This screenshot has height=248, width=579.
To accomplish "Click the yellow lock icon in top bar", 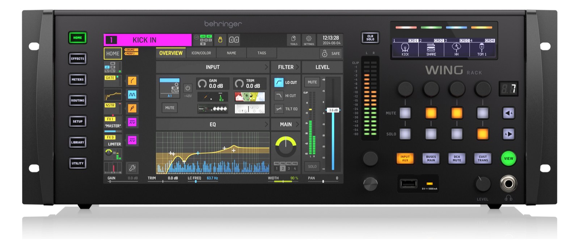I will click(x=220, y=40).
